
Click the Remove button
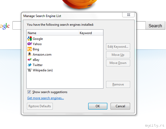tap(118, 84)
